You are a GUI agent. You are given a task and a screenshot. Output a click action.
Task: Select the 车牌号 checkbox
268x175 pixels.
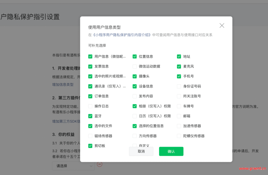[x=179, y=106]
